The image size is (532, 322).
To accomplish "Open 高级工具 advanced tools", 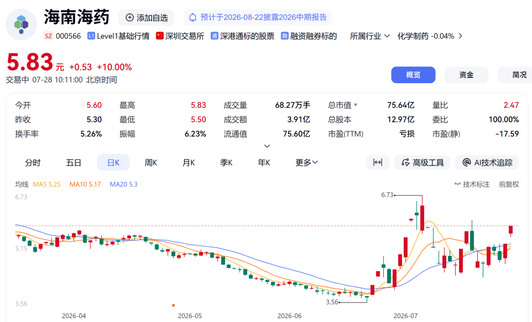I will pos(422,162).
